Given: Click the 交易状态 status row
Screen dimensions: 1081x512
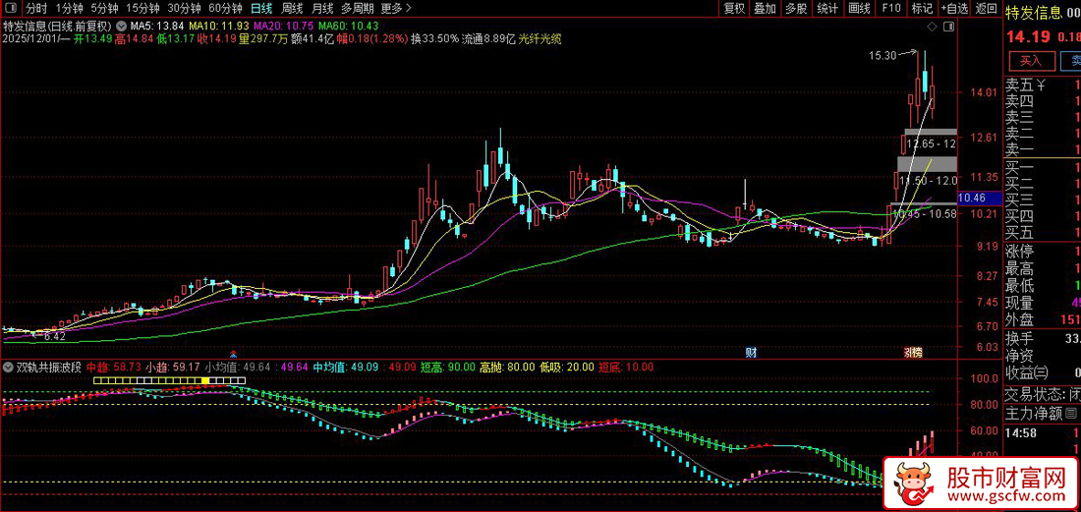Looking at the screenshot, I should pyautogui.click(x=1043, y=394).
